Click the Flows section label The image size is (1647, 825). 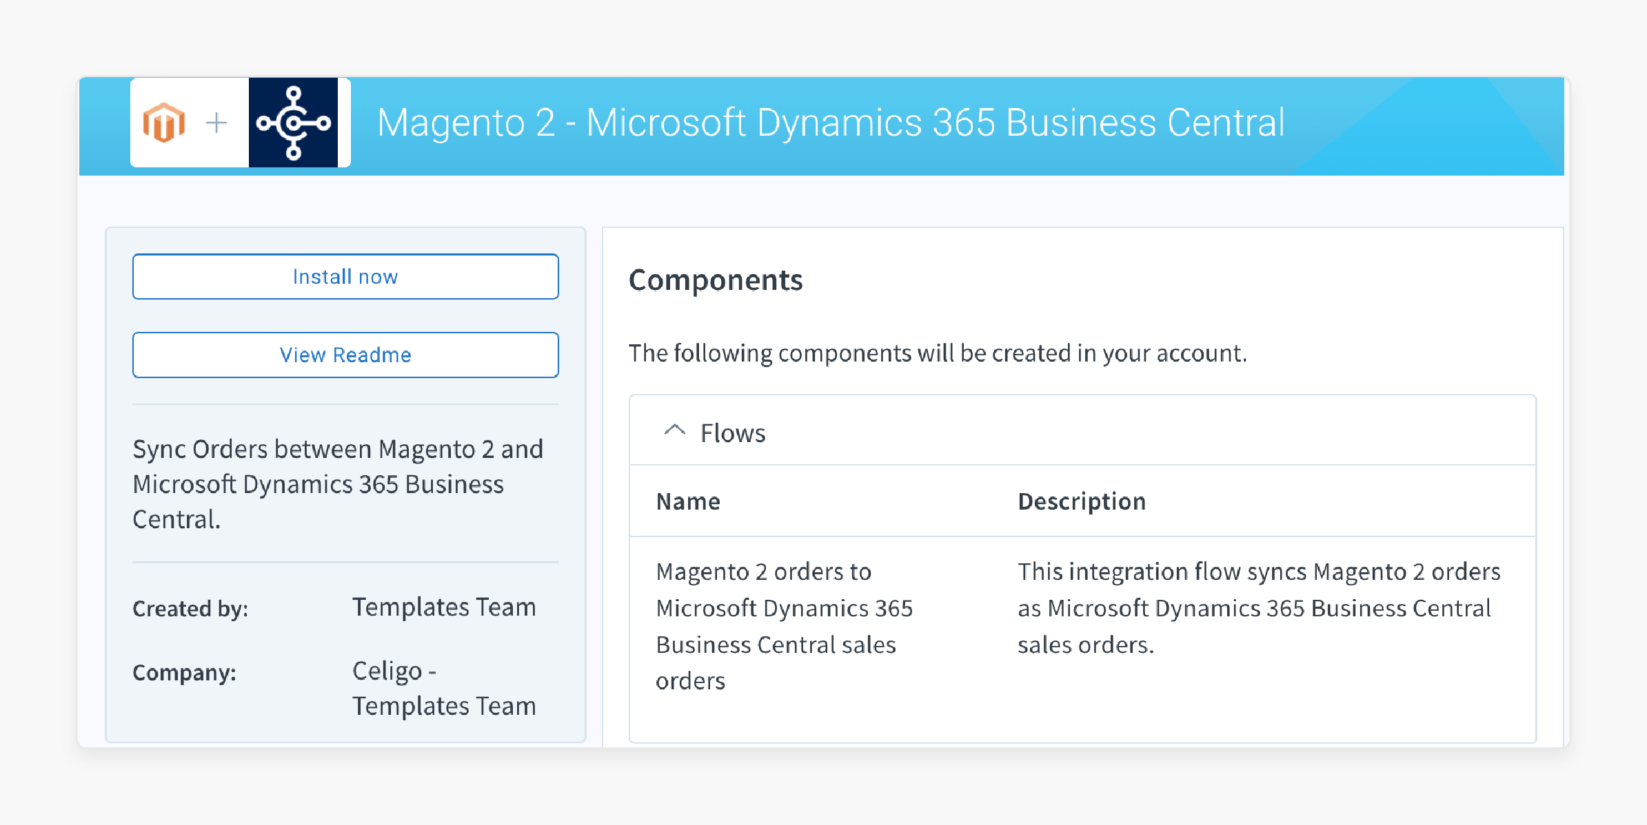tap(733, 433)
